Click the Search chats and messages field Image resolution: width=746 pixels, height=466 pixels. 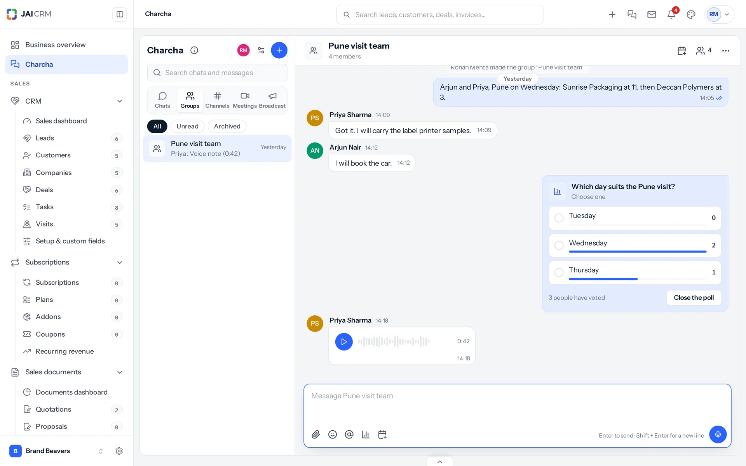click(217, 73)
